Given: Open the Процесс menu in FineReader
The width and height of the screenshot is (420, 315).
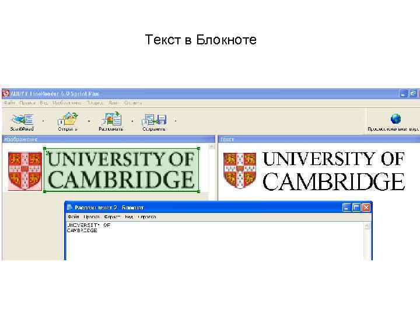Looking at the screenshot, I should [95, 103].
